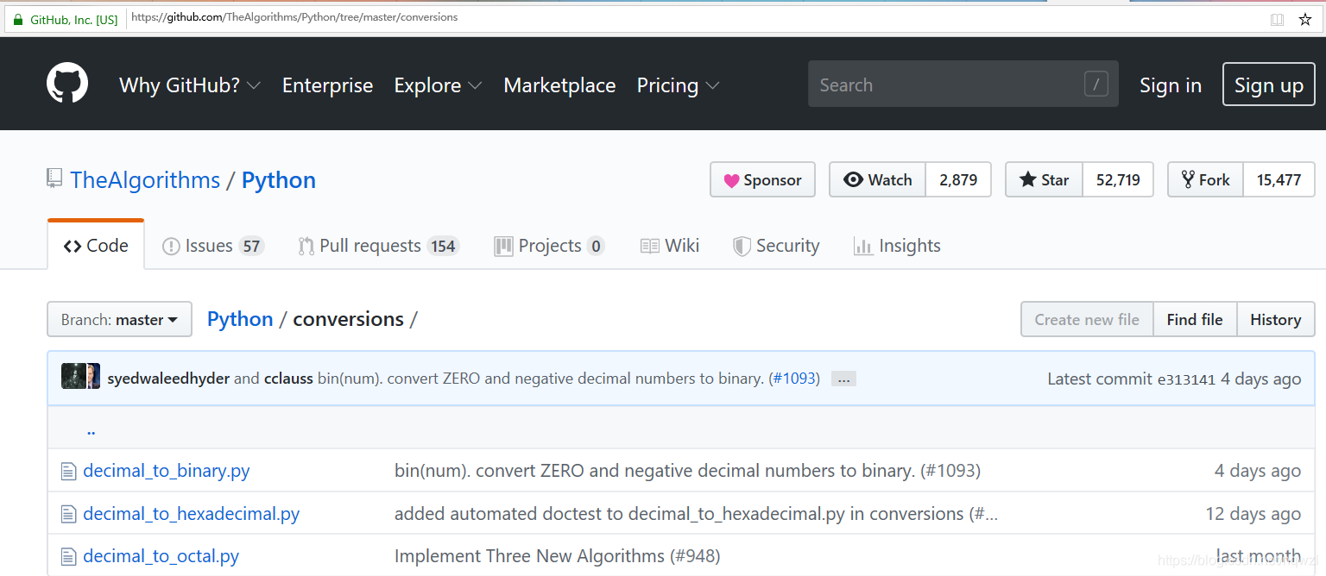Screen dimensions: 1326x576
Task: Click the commit author avatars
Action: point(80,377)
